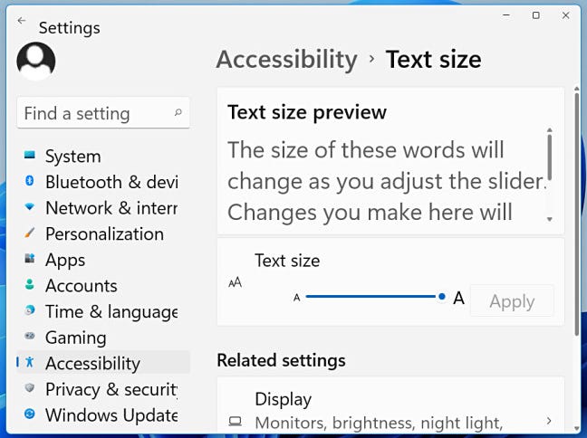The width and height of the screenshot is (587, 438).
Task: Click the Apply button
Action: [512, 301]
